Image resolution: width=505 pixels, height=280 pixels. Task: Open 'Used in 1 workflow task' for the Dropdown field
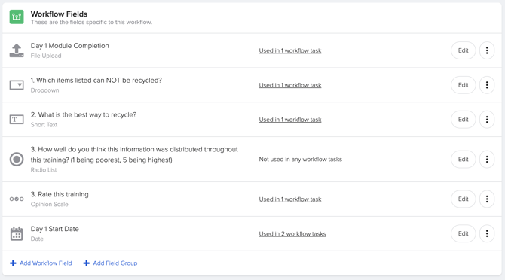click(290, 85)
